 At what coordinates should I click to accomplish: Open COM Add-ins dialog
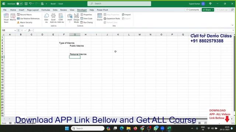pos(60,18)
